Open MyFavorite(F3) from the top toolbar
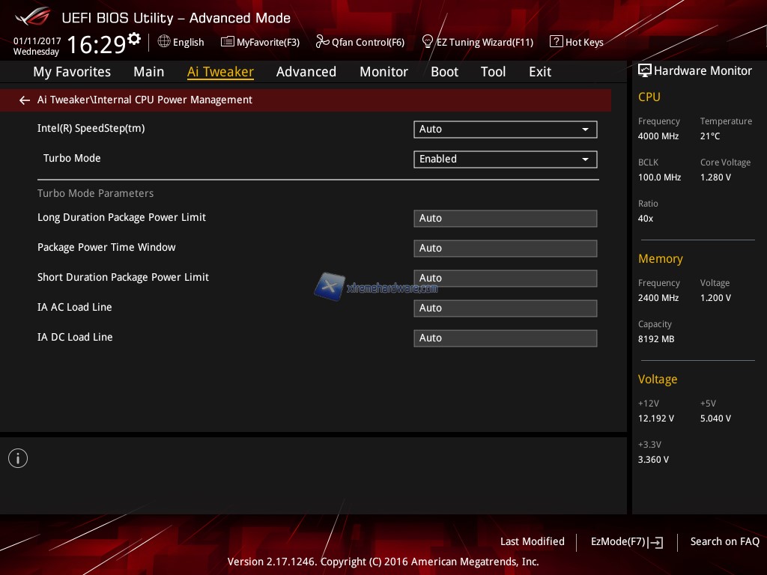The height and width of the screenshot is (575, 767). [260, 42]
